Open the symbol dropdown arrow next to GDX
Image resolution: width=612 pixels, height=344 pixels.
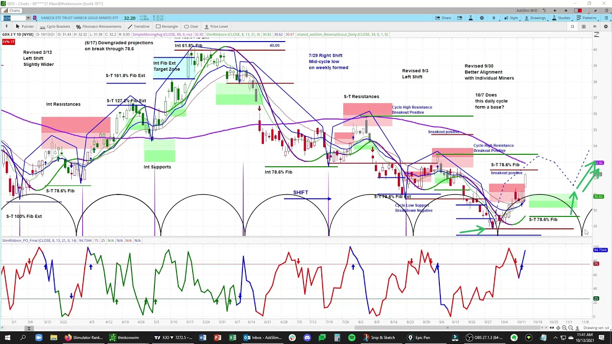click(x=28, y=18)
